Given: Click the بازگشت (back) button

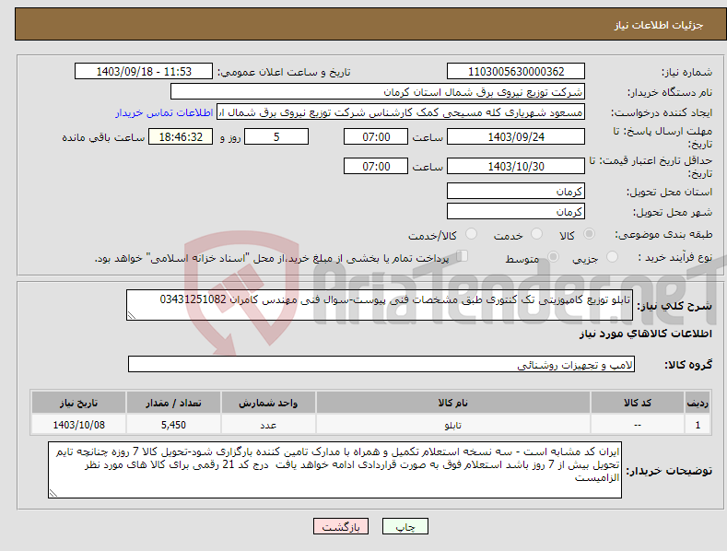Looking at the screenshot, I should (341, 526).
